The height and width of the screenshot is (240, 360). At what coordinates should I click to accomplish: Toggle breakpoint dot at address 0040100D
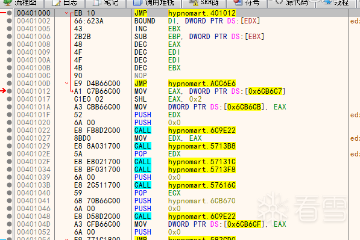[9, 84]
